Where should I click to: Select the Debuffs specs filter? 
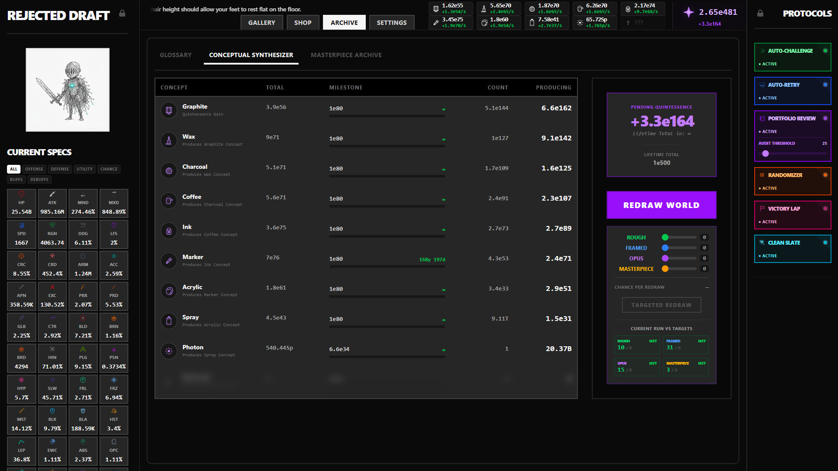pyautogui.click(x=39, y=180)
